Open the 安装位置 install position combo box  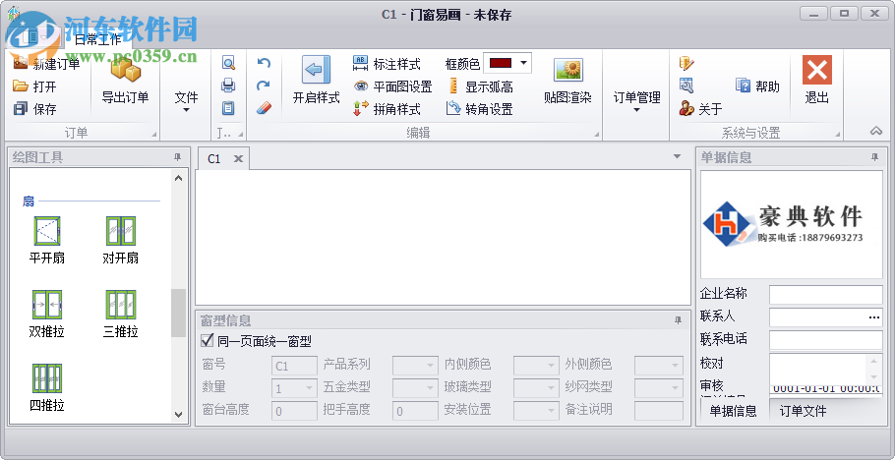(x=536, y=411)
